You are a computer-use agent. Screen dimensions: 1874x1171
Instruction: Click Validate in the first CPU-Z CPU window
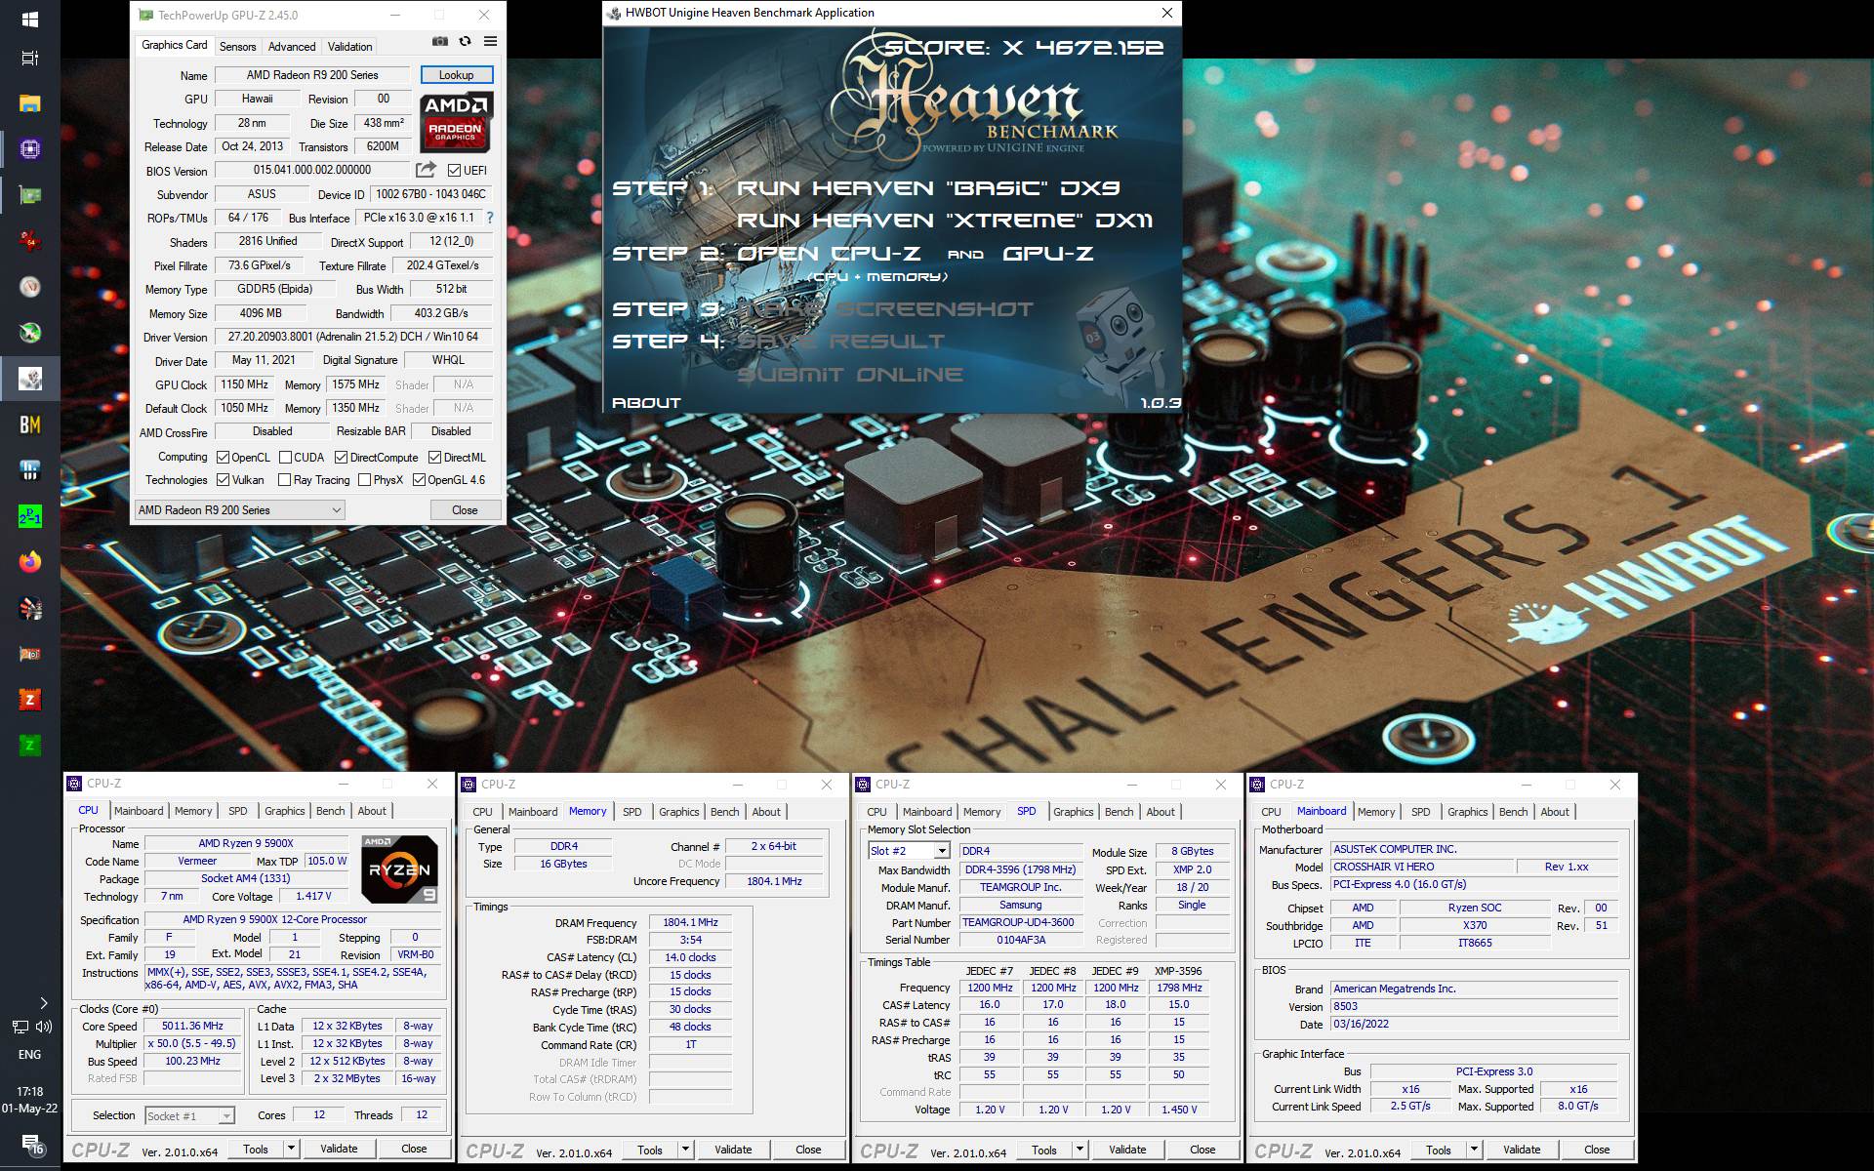[x=339, y=1149]
